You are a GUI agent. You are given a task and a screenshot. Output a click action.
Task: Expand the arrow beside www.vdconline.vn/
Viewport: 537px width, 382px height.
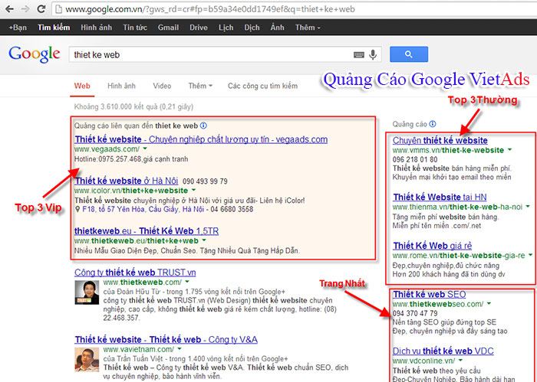click(460, 361)
